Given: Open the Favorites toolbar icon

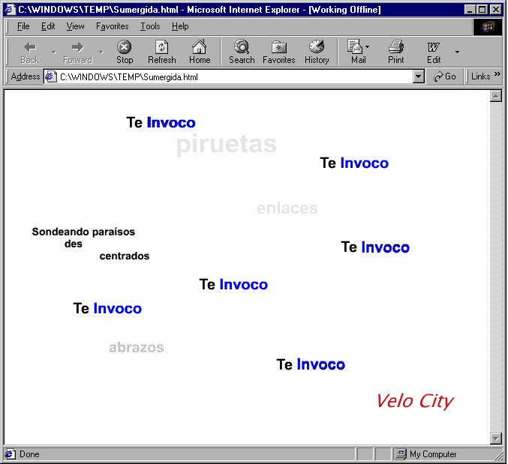Looking at the screenshot, I should 278,51.
